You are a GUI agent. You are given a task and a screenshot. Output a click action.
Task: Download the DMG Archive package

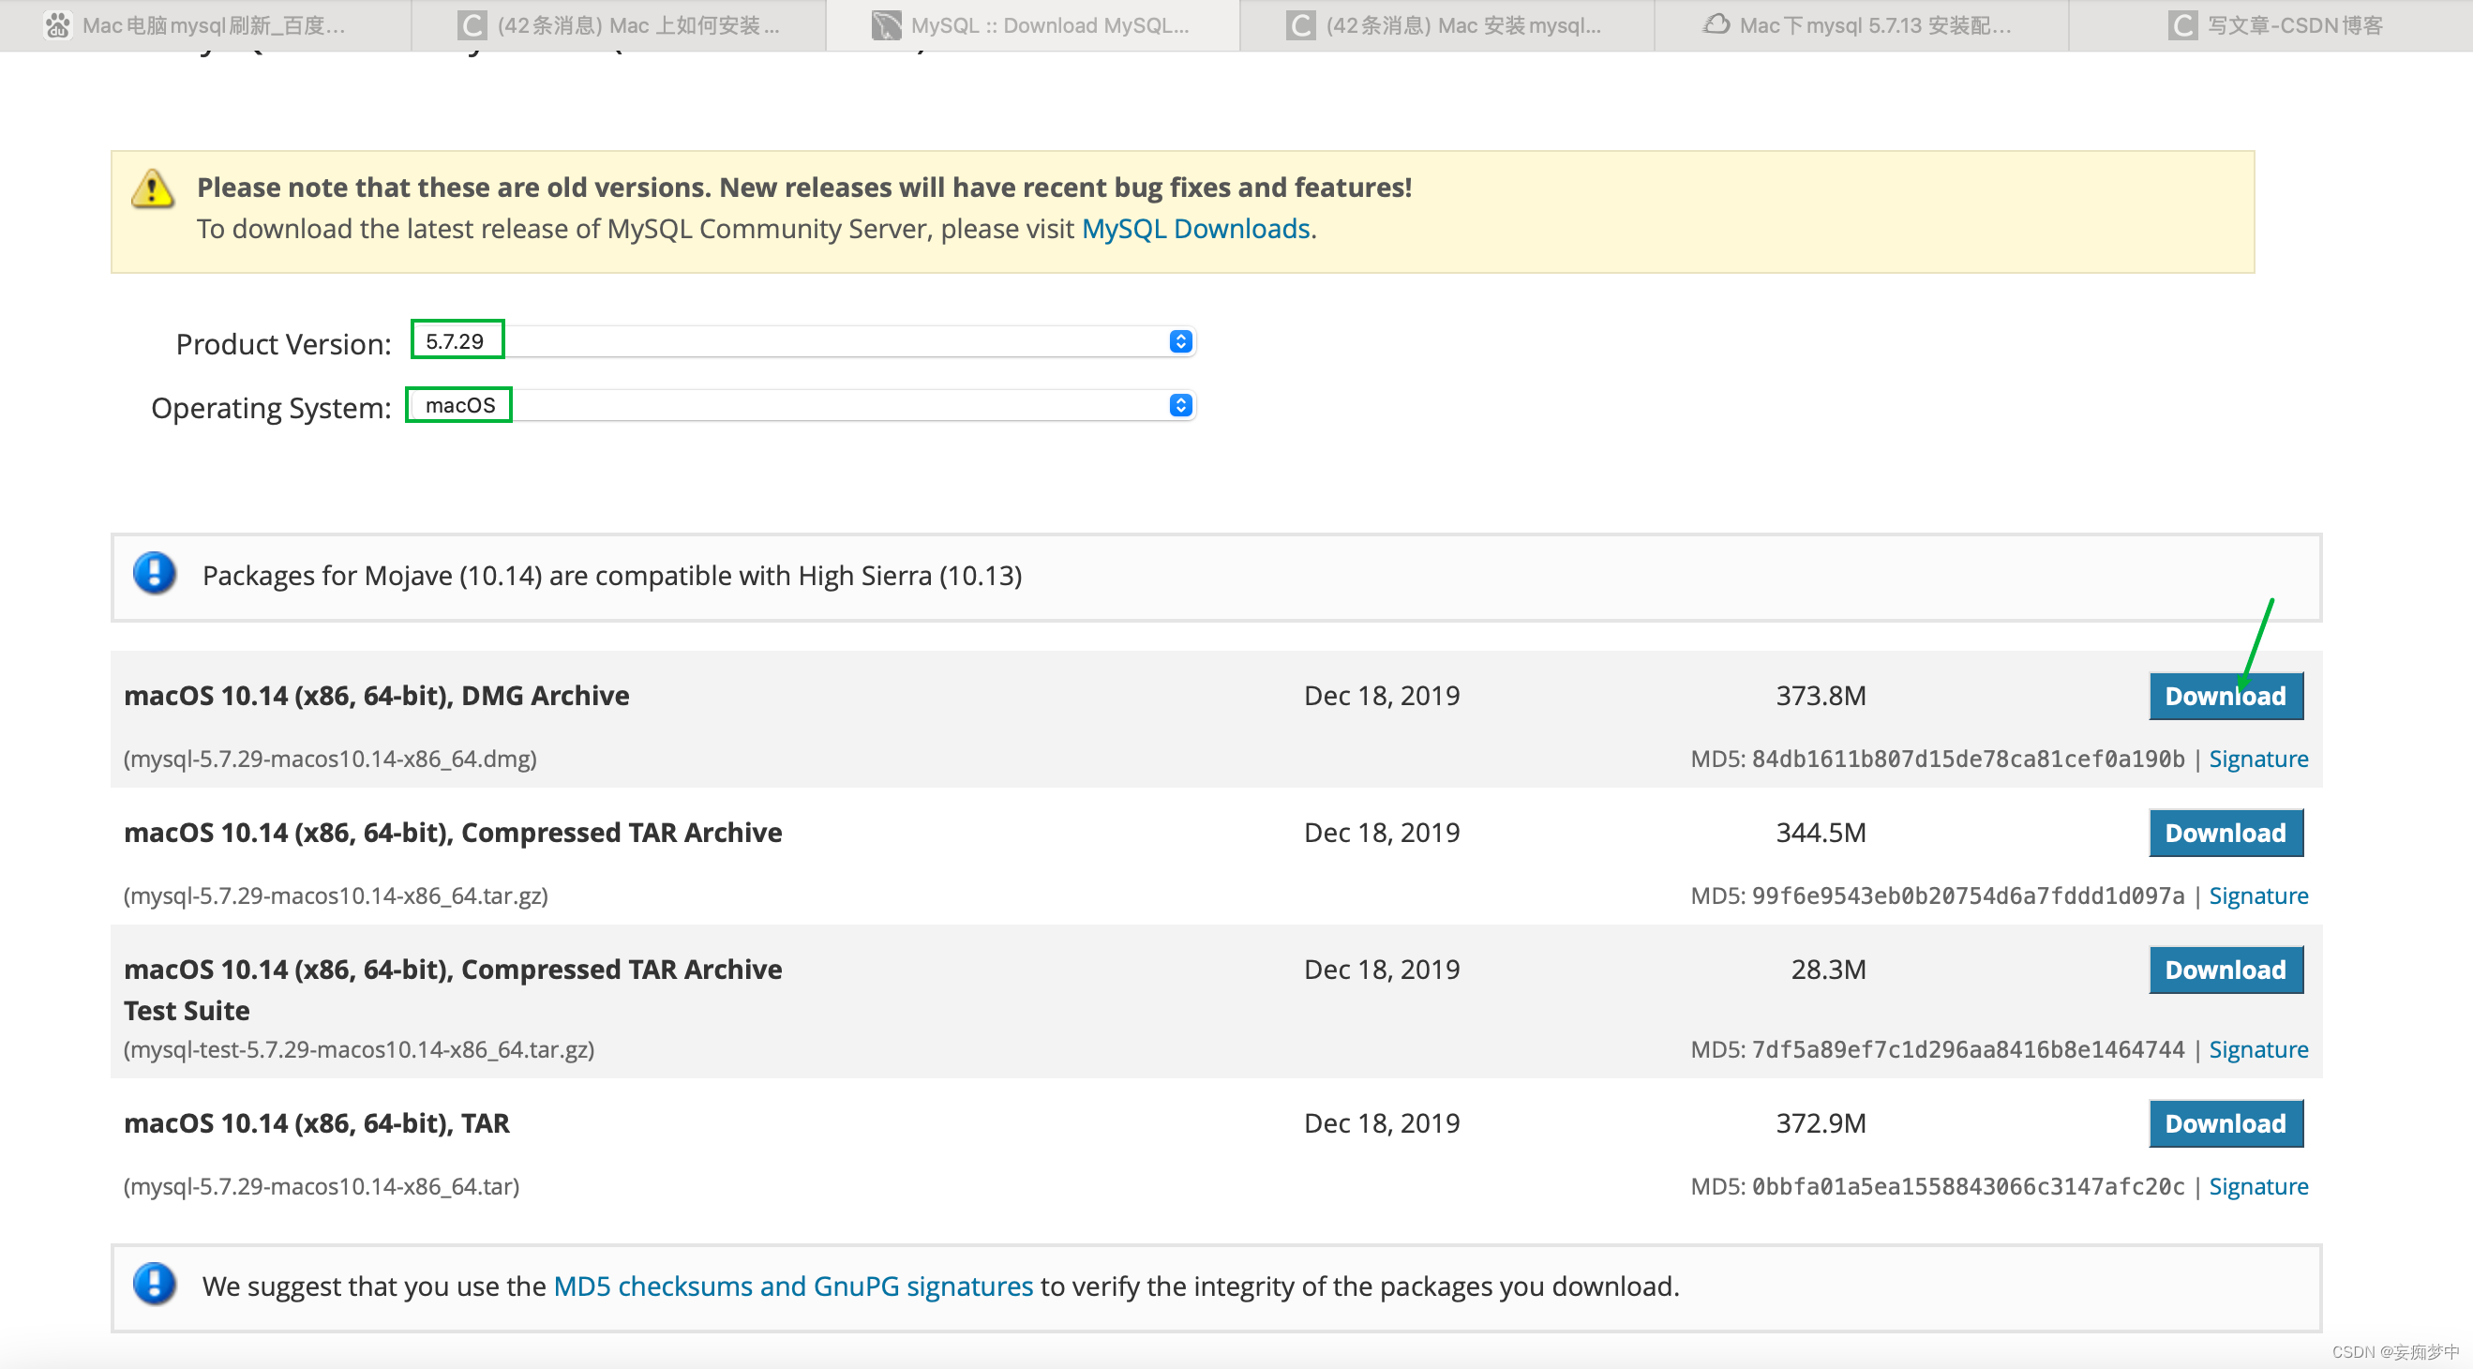pos(2226,696)
